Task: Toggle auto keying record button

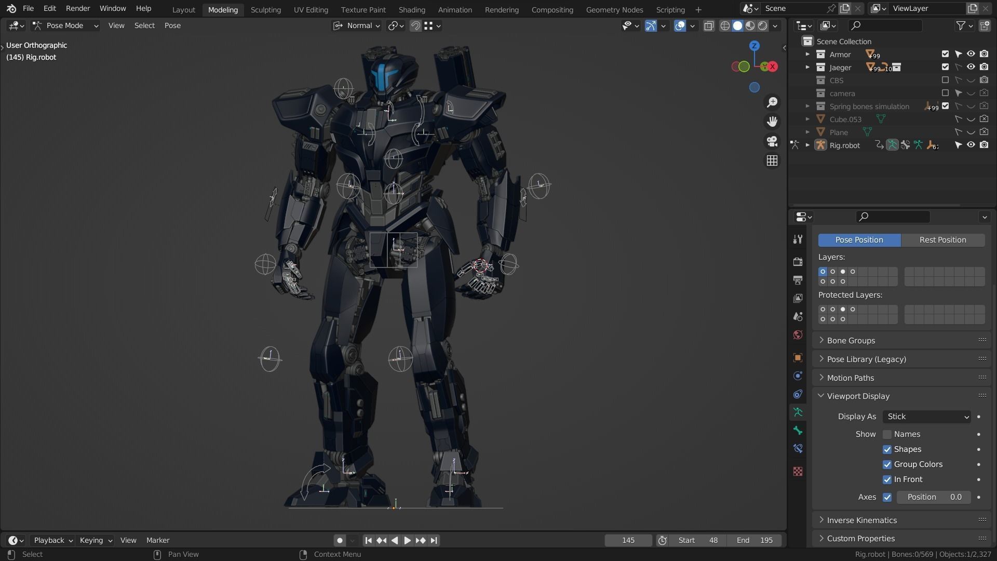Action: click(340, 540)
